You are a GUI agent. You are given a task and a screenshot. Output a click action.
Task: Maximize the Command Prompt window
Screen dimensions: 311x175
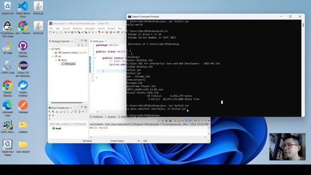291,17
